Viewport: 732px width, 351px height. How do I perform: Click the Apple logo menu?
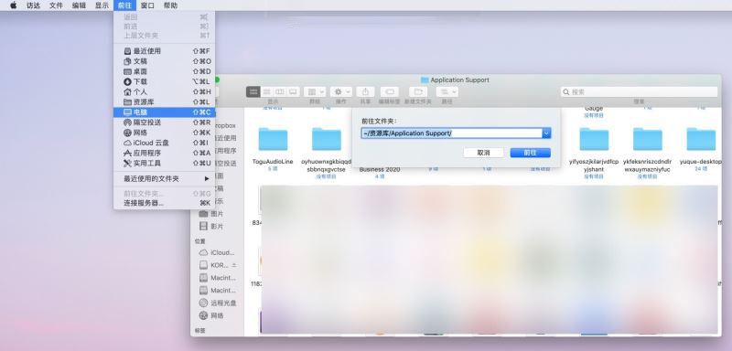14,5
